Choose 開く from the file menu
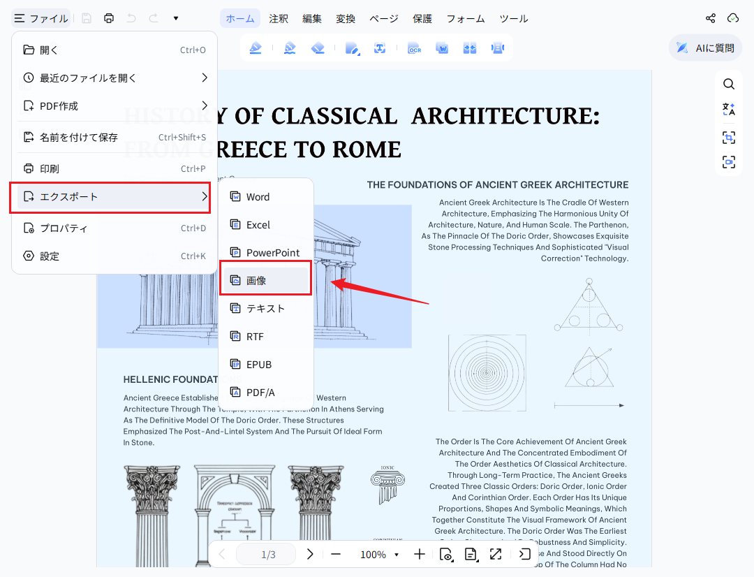 pyautogui.click(x=114, y=50)
